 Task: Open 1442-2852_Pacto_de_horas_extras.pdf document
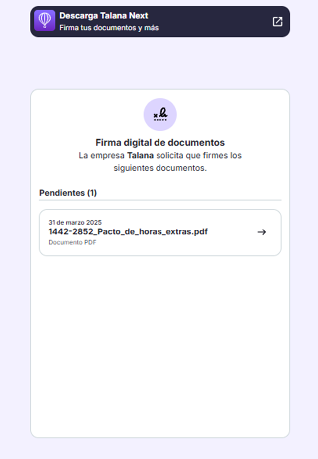(128, 232)
